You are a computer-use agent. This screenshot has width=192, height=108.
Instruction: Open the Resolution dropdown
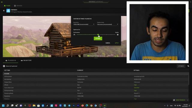(84, 24)
